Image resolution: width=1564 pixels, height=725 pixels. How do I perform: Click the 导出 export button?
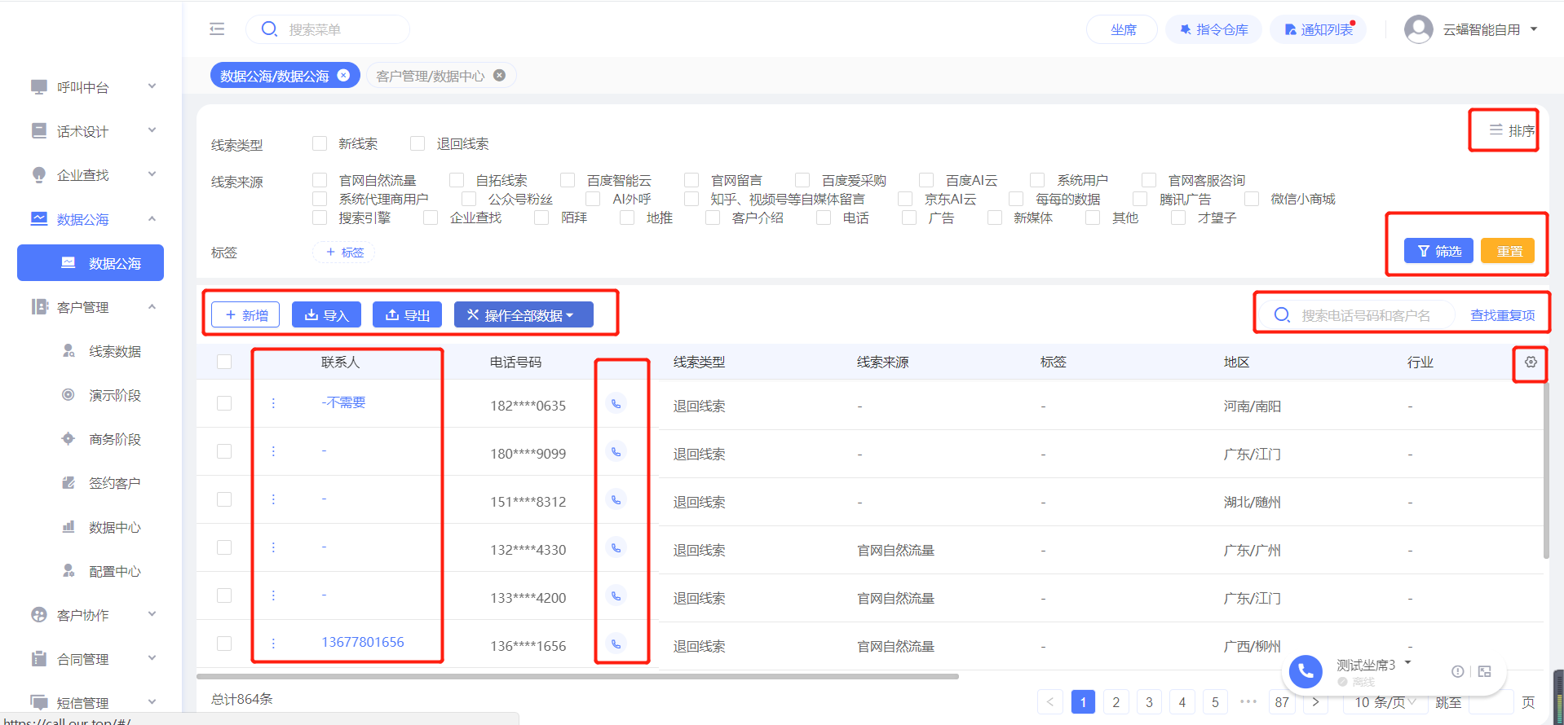407,315
